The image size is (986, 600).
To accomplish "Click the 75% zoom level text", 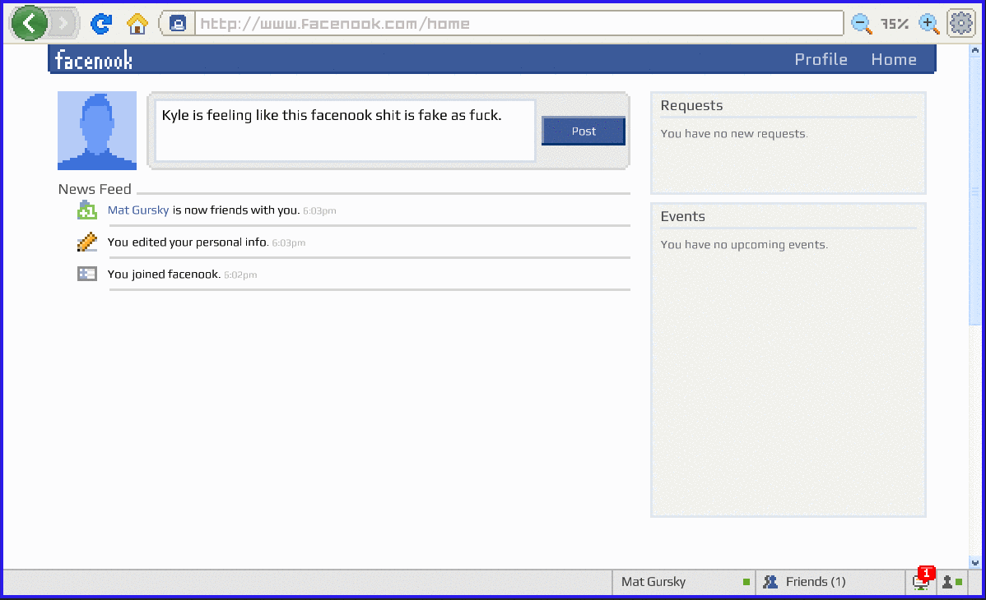I will (x=895, y=24).
